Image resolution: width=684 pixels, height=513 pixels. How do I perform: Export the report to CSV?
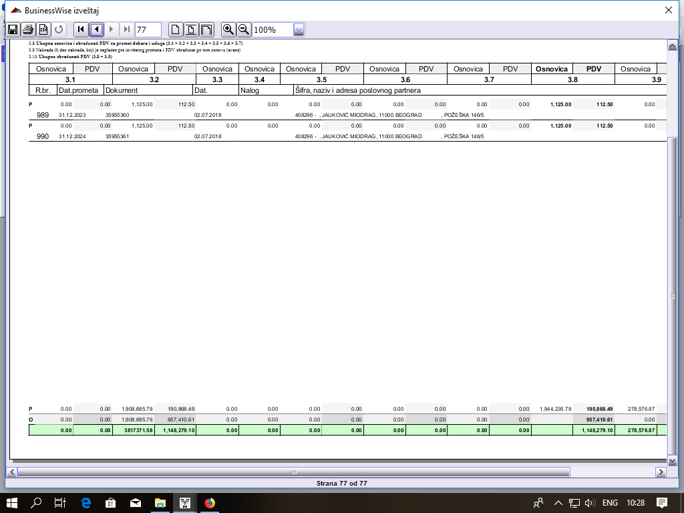(43, 29)
